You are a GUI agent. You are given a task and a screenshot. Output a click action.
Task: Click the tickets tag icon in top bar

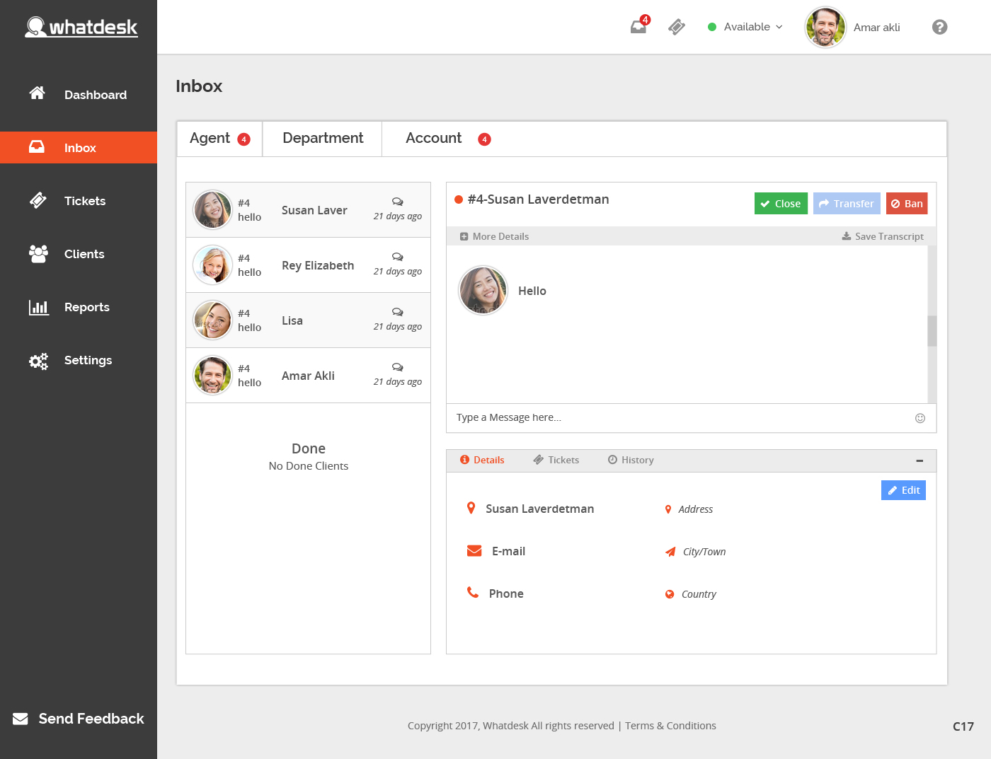[x=676, y=26]
